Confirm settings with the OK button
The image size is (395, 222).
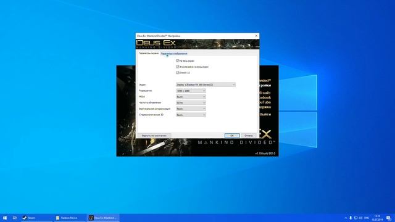click(x=232, y=136)
